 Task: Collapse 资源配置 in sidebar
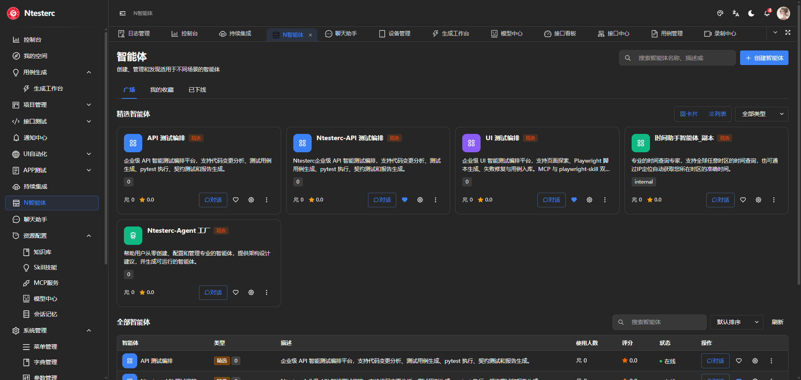52,236
